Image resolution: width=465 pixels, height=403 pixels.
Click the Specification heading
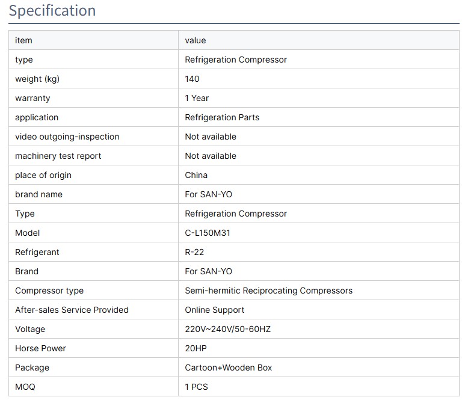tap(52, 11)
